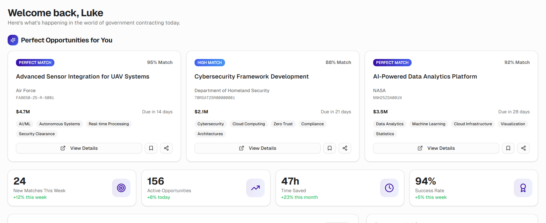Click the 94% Success Rate stat
This screenshot has height=223, width=546.
pos(474,188)
